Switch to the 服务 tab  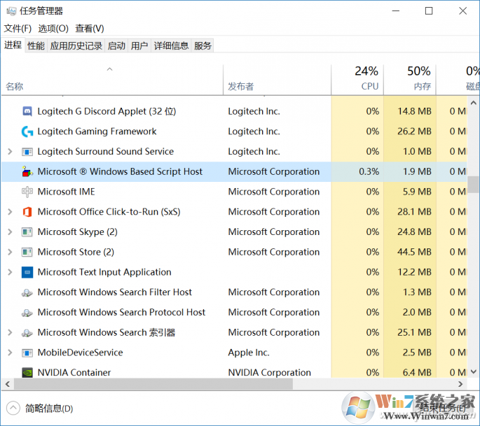203,46
